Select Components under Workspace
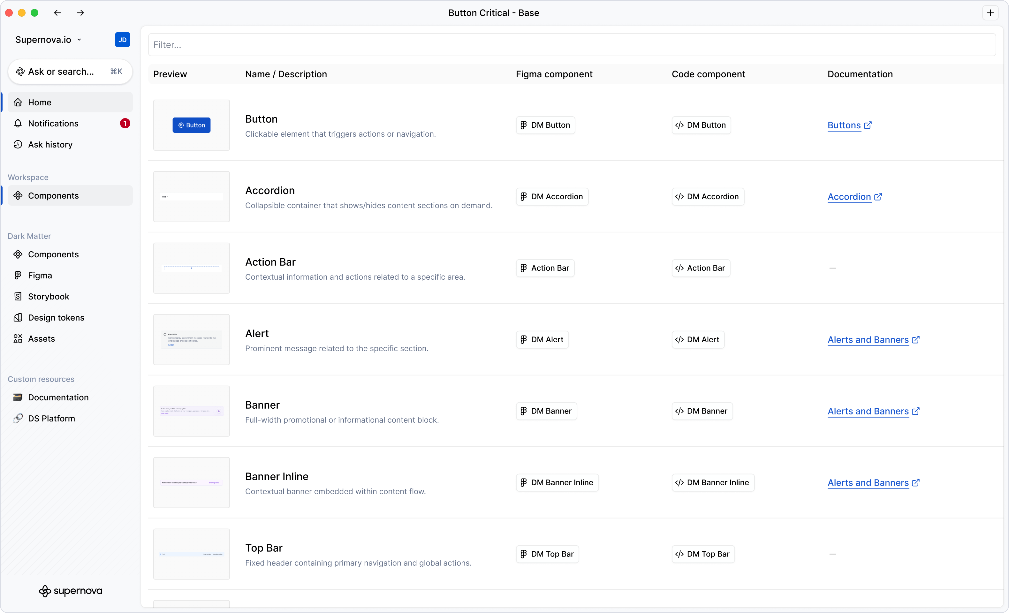1009x613 pixels. (53, 195)
